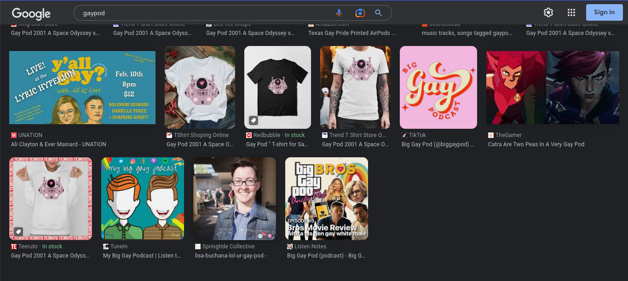
Task: Open Google apps grid icon
Action: [571, 12]
